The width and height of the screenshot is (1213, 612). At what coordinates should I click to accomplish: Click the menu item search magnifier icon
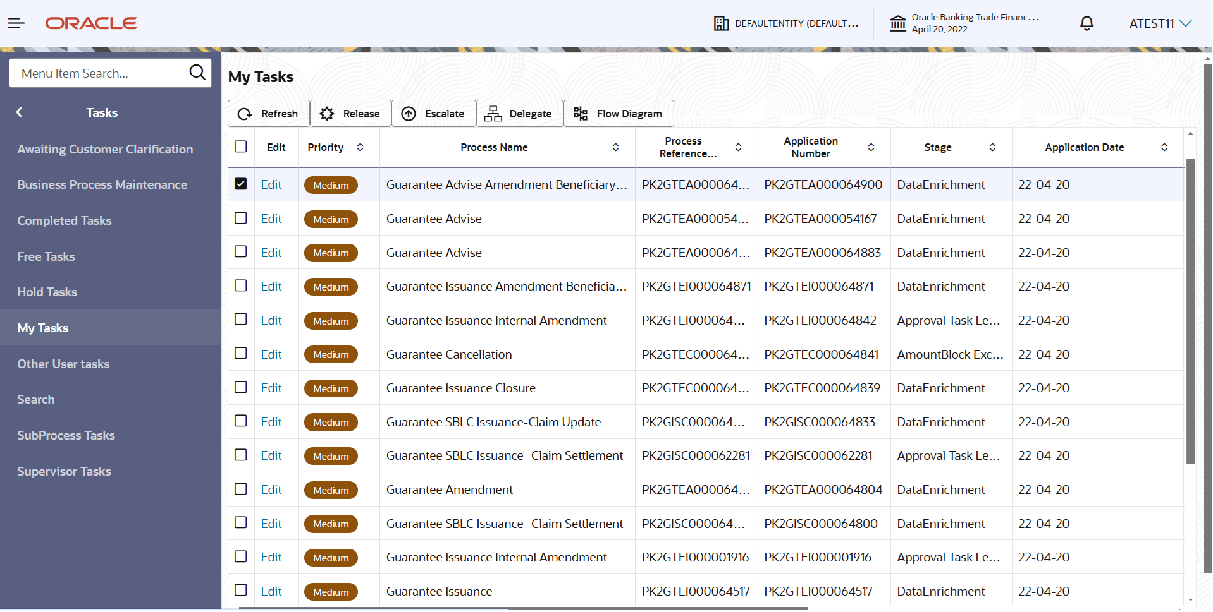(197, 73)
